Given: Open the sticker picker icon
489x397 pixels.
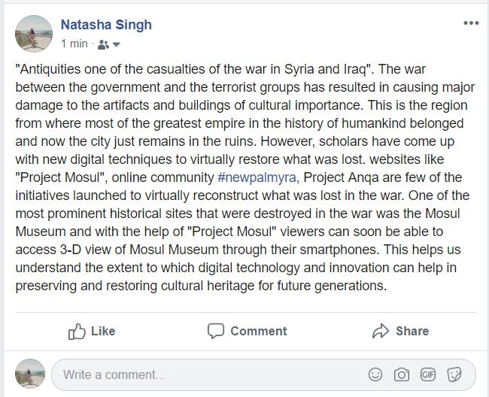Looking at the screenshot, I should [x=454, y=374].
